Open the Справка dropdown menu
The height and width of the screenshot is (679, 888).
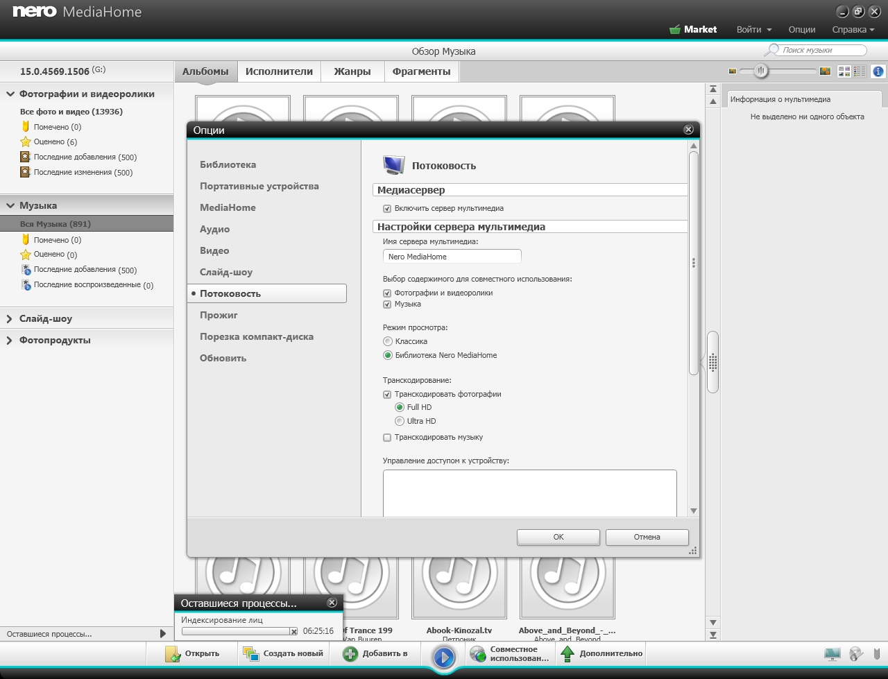coord(853,30)
